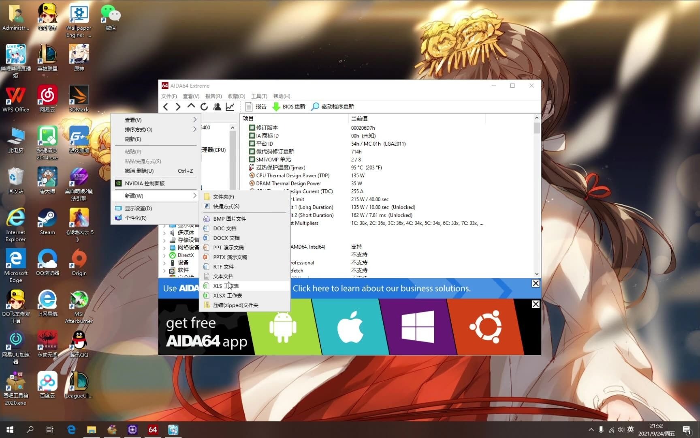
Task: Click Ubuntu icon in AIDA64 app ad
Action: [x=485, y=327]
